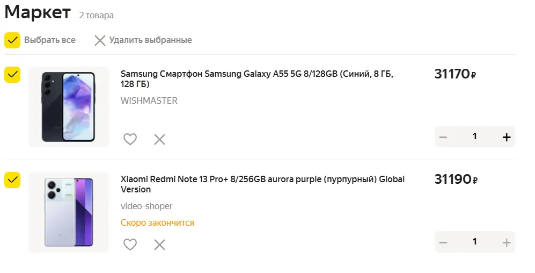Toggle the 'Выбрать все' checkbox
Screen dimensions: 535x273
(x=12, y=40)
